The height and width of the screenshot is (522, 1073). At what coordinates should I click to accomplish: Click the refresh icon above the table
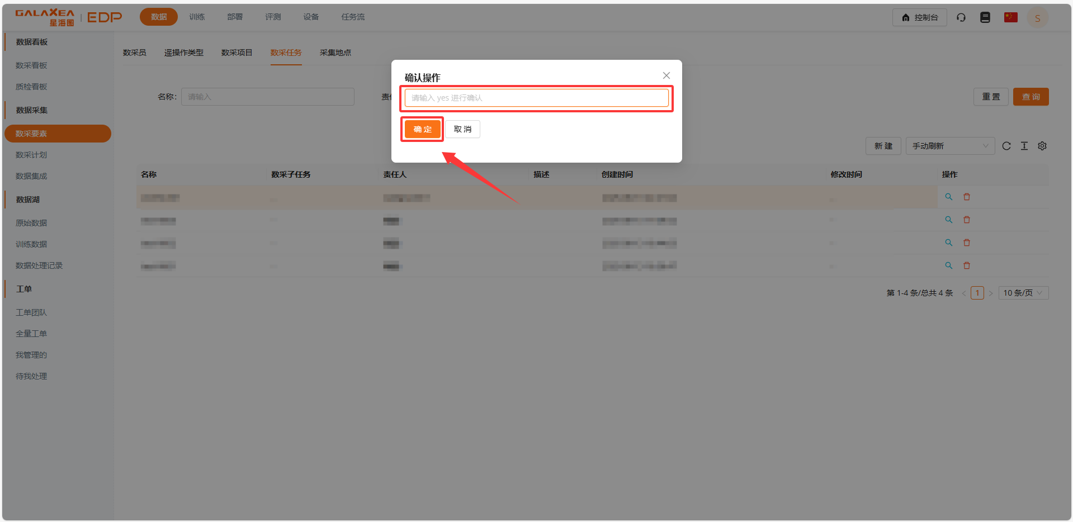[1006, 146]
